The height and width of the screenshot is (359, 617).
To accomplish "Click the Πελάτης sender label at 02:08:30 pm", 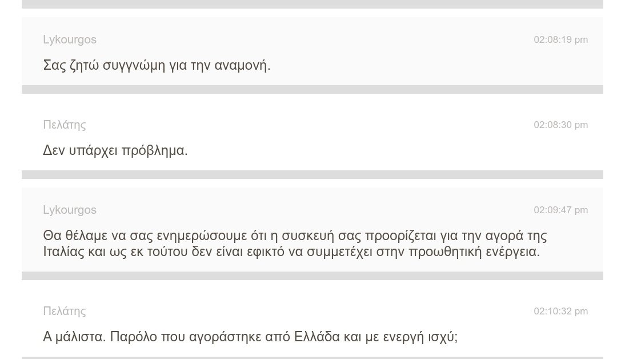I will (x=65, y=125).
